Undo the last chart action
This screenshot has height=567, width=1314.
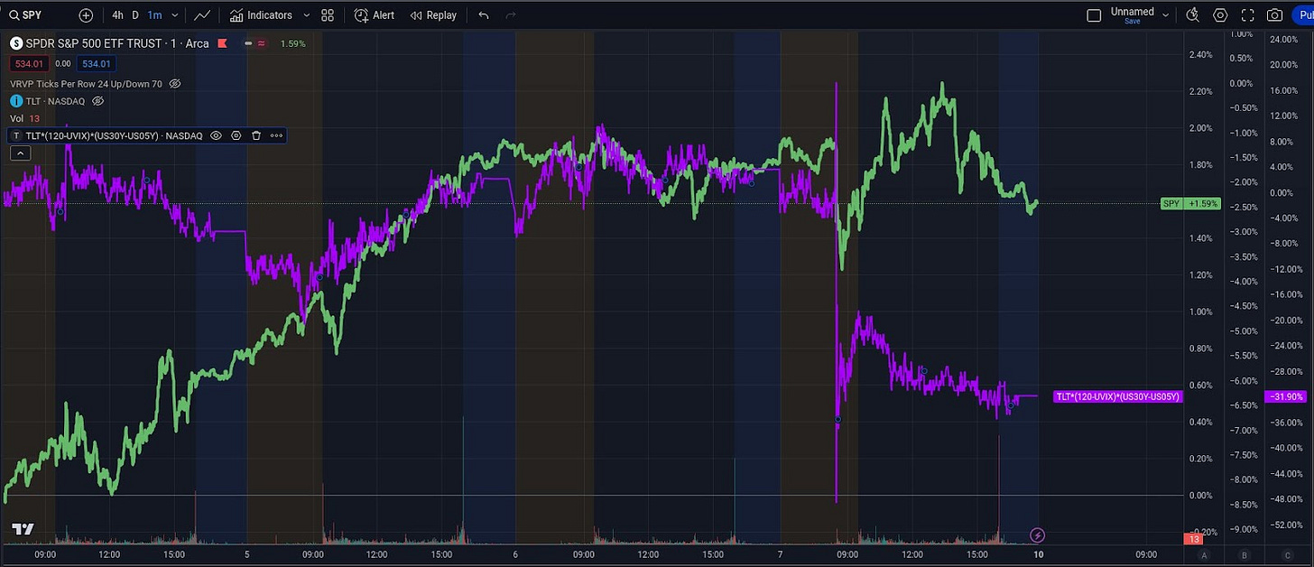484,15
